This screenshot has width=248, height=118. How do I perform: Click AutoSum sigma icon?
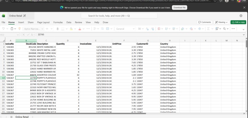pos(208,29)
